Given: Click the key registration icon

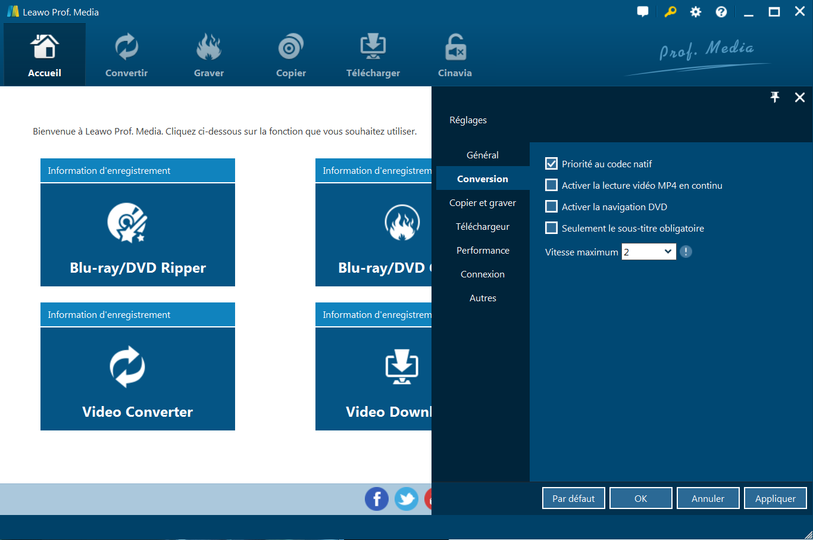Looking at the screenshot, I should click(x=670, y=12).
